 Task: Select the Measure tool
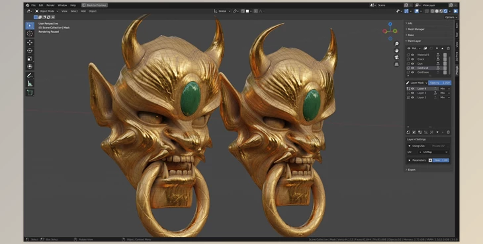(30, 84)
